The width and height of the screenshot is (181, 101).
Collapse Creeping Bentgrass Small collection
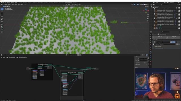(153, 19)
